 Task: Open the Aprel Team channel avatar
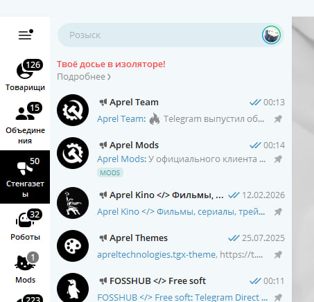pyautogui.click(x=73, y=110)
